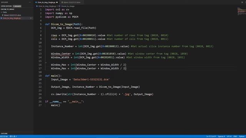Click 'Instance_Number' variable on line 11
This screenshot has width=246, height=138.
pyautogui.click(x=62, y=46)
